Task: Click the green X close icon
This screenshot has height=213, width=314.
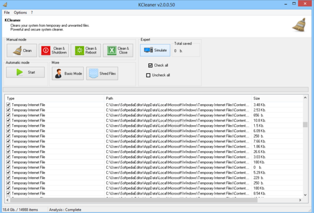Action: click(x=112, y=50)
